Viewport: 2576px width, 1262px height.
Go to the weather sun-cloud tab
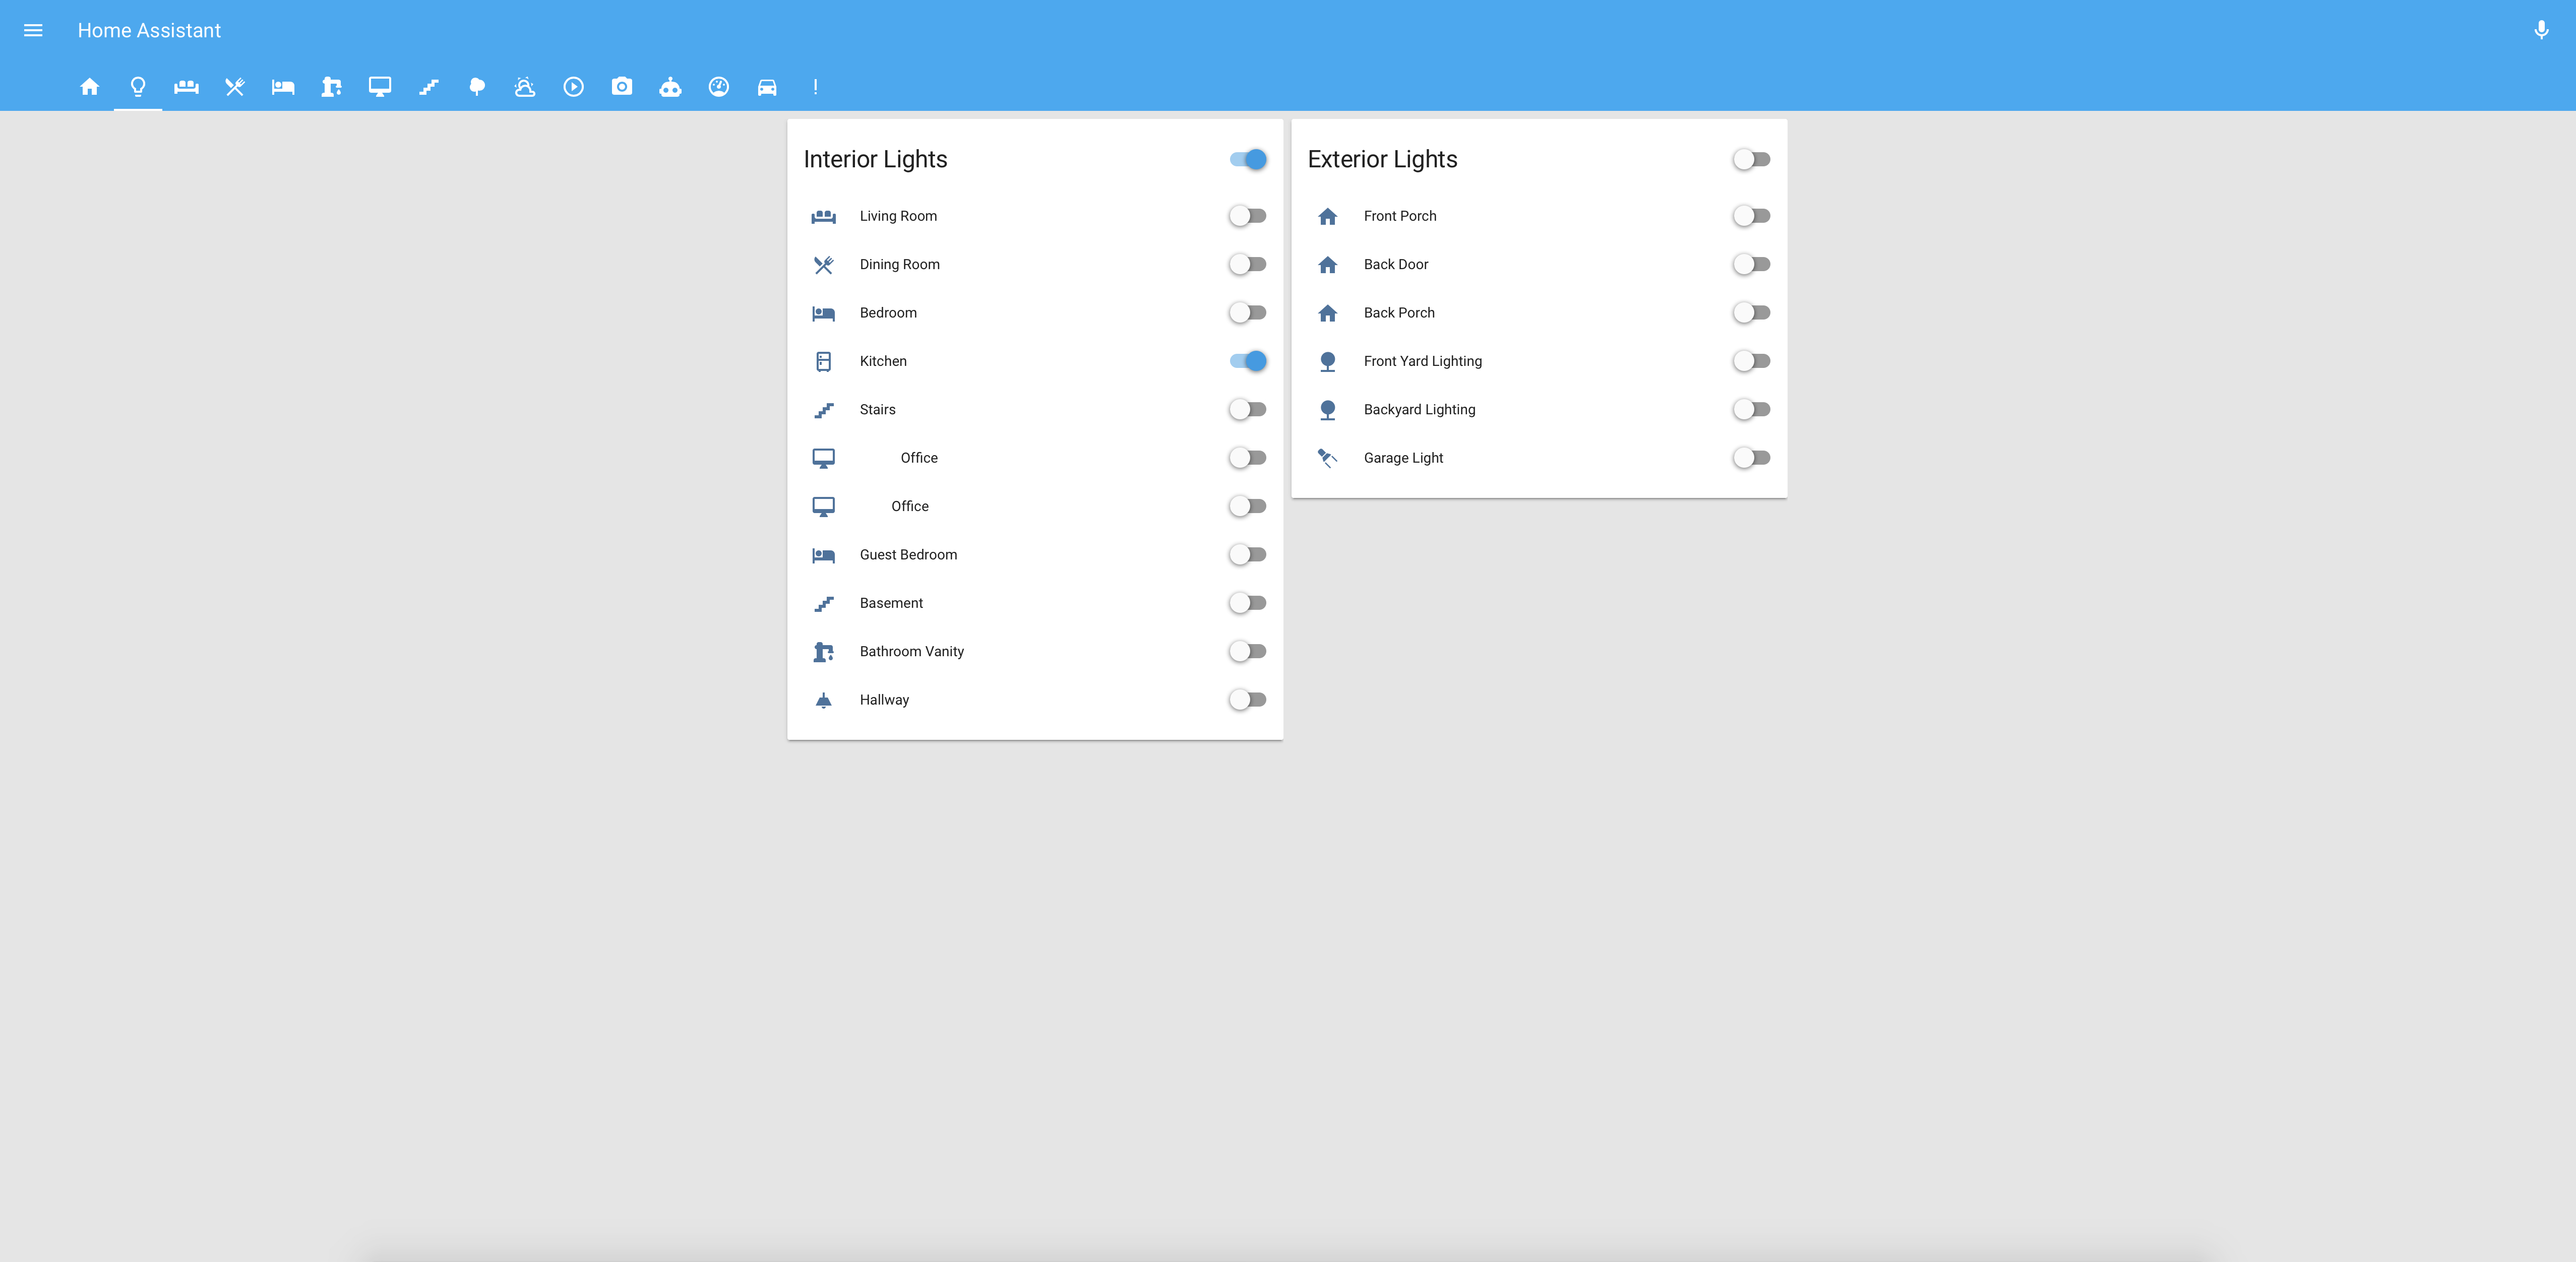tap(525, 87)
